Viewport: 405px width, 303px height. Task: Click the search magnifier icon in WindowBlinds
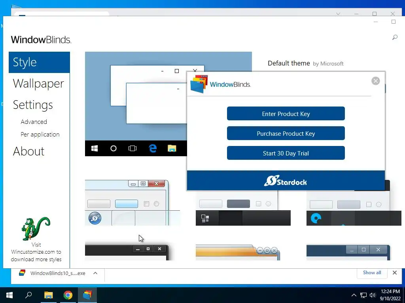[x=395, y=37]
